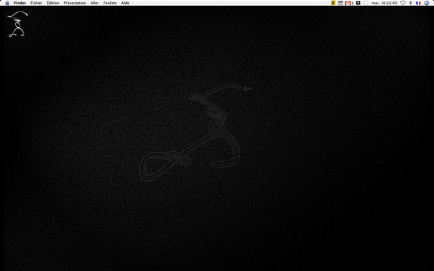Open the Finder application menu
This screenshot has width=434, height=271.
(x=20, y=3)
